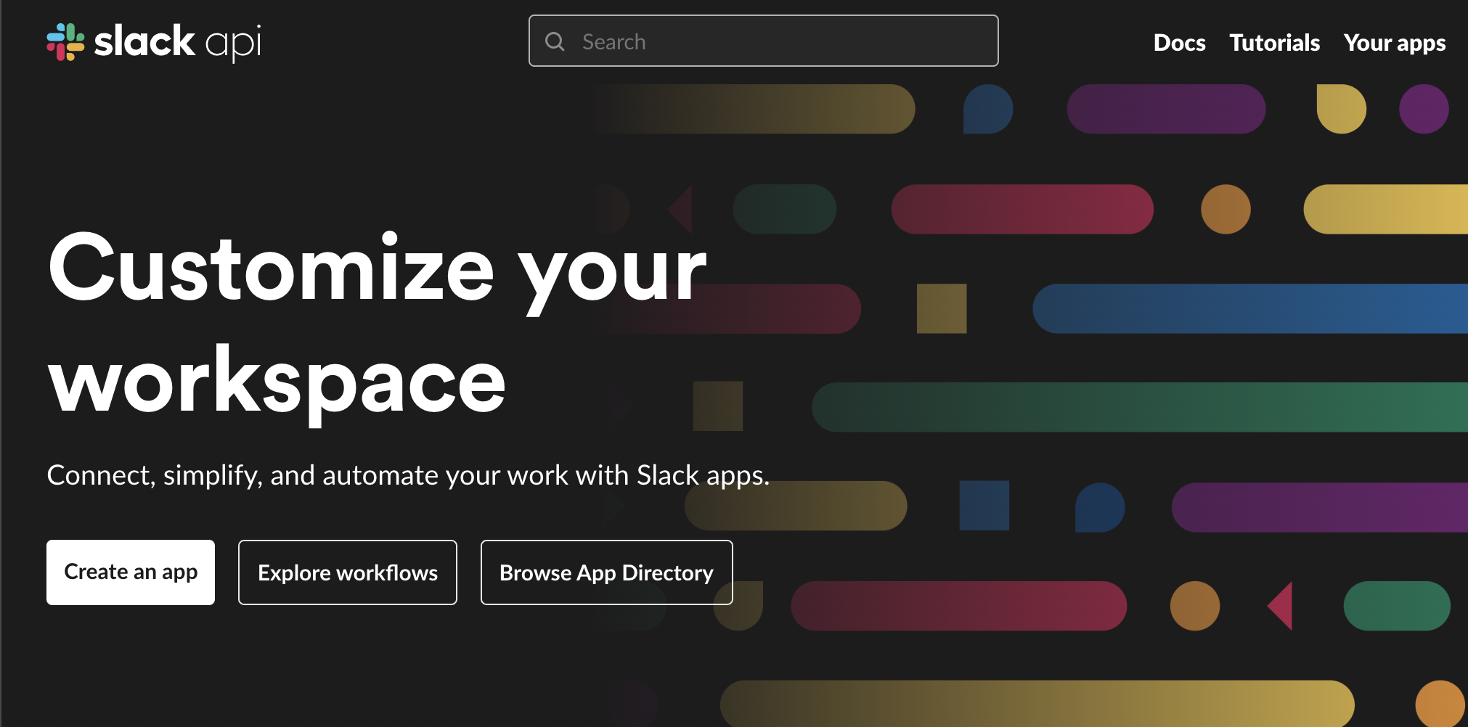Open the Docs menu
The width and height of the screenshot is (1468, 727).
click(x=1179, y=43)
